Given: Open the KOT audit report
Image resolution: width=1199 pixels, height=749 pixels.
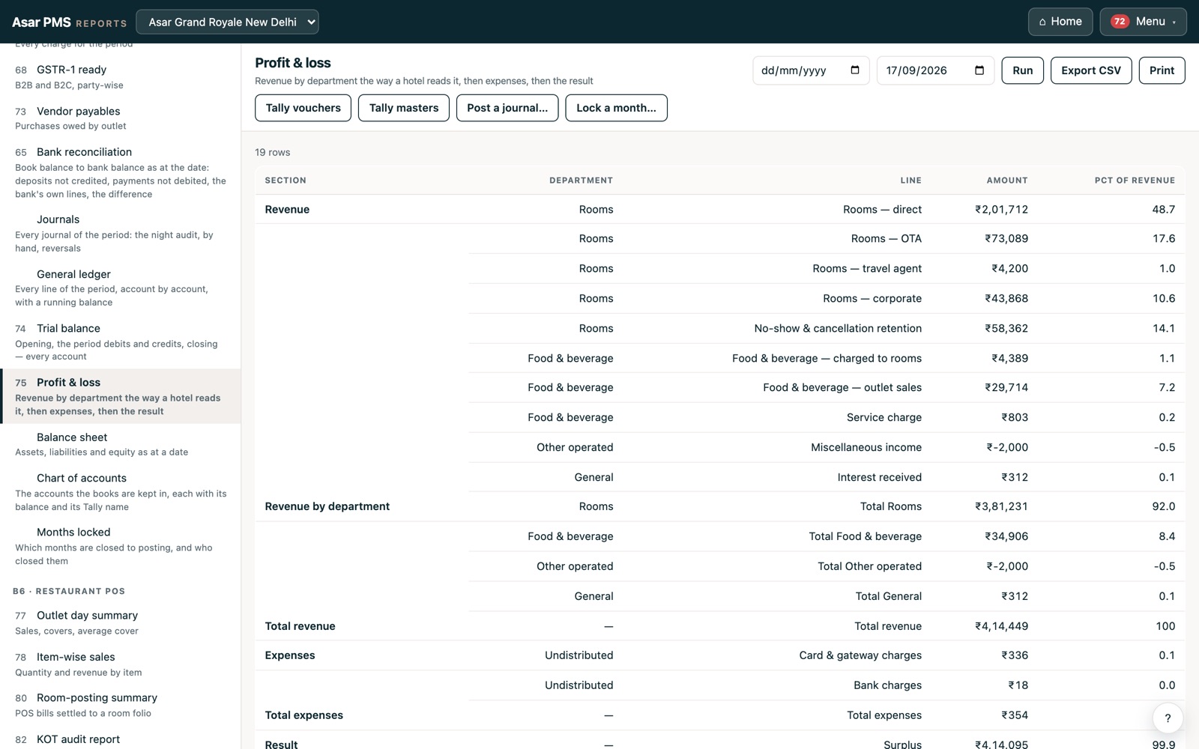Looking at the screenshot, I should pyautogui.click(x=120, y=739).
